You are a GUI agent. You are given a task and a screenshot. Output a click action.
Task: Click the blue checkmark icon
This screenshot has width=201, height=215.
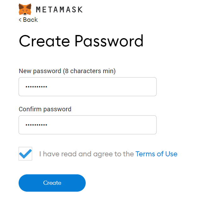click(25, 154)
